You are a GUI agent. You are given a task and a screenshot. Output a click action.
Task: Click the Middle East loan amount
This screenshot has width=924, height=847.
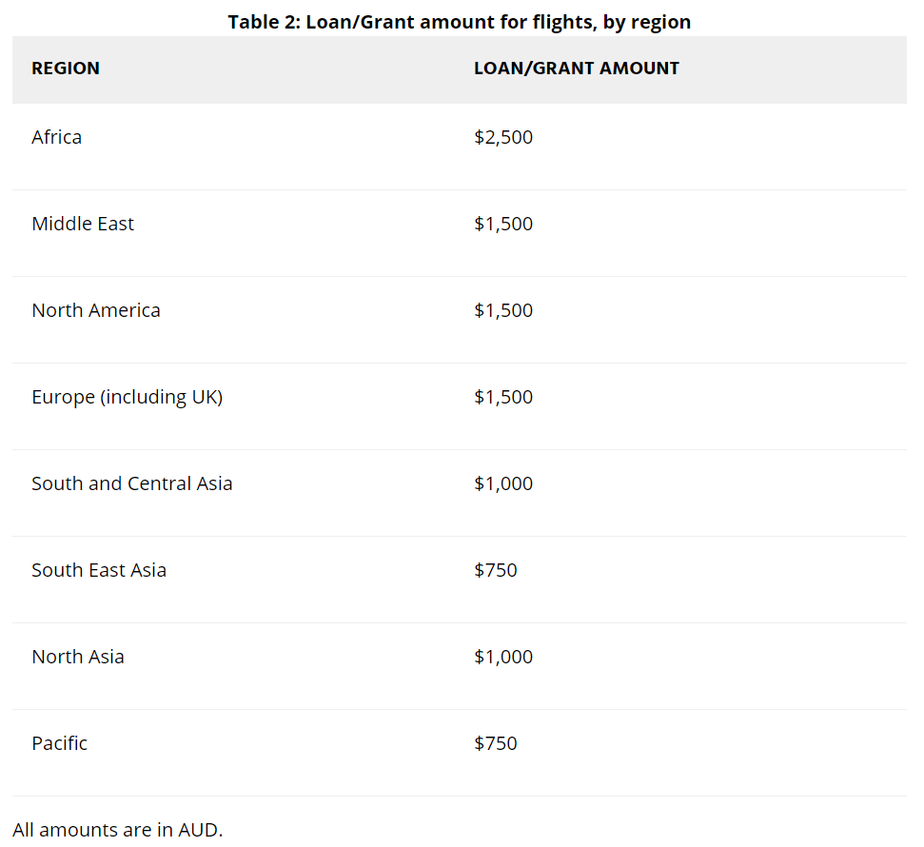(x=503, y=224)
